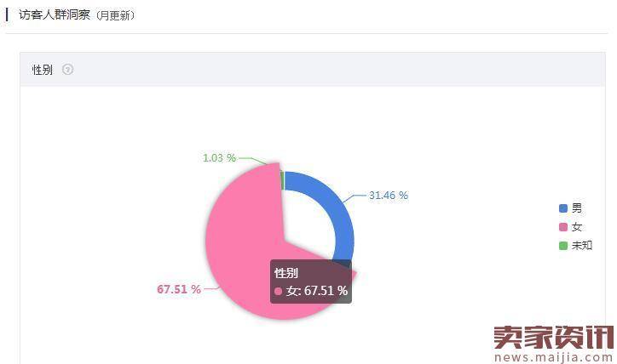
Task: Open the news.maijia.com watermark link
Action: 554,357
